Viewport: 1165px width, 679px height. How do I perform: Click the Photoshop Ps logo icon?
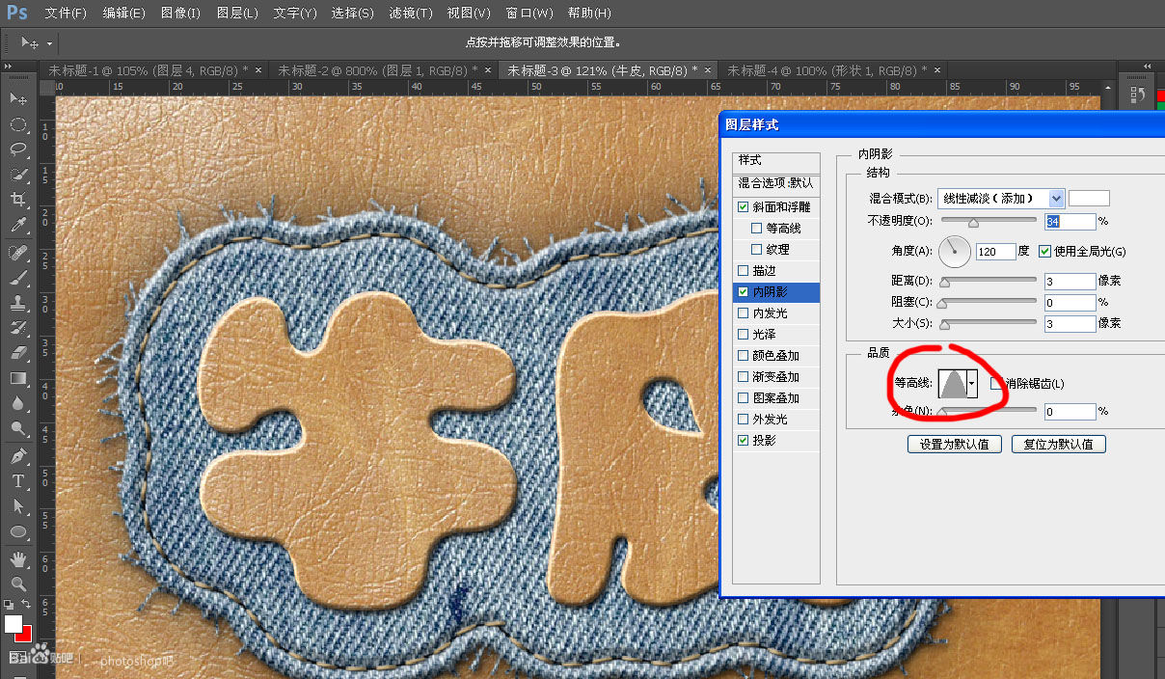(16, 13)
